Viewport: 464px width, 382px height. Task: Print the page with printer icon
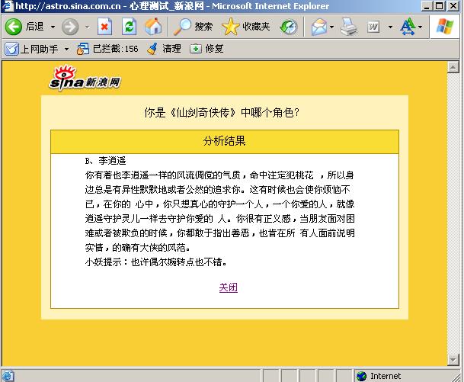[x=348, y=27]
